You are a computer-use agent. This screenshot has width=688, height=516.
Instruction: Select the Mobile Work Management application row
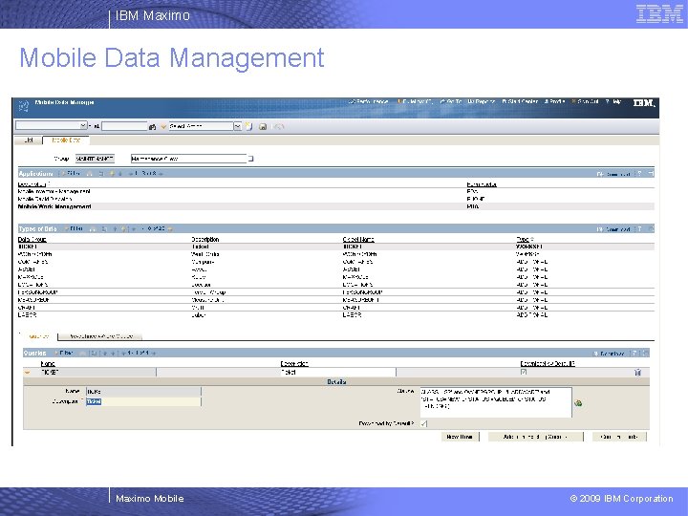(x=335, y=206)
